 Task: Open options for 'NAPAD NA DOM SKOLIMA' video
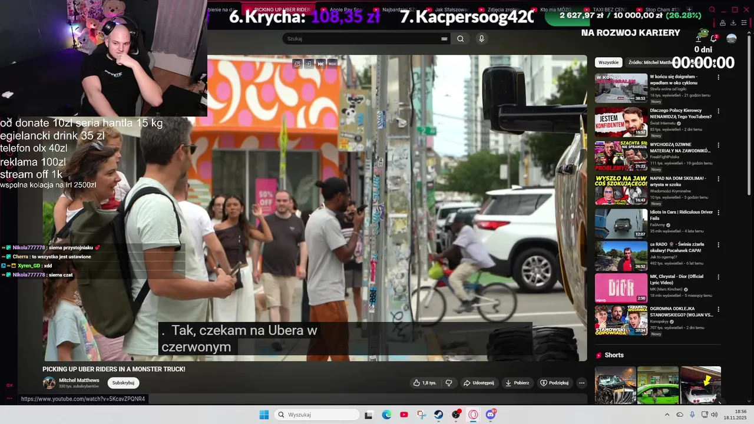[718, 178]
